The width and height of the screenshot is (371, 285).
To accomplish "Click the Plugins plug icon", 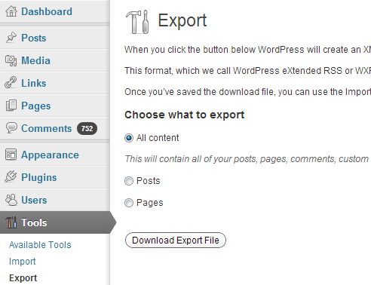I will click(x=11, y=176).
